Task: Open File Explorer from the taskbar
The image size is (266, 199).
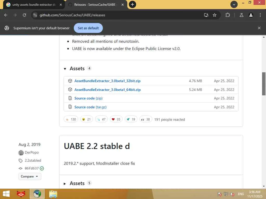Action: click(x=53, y=194)
